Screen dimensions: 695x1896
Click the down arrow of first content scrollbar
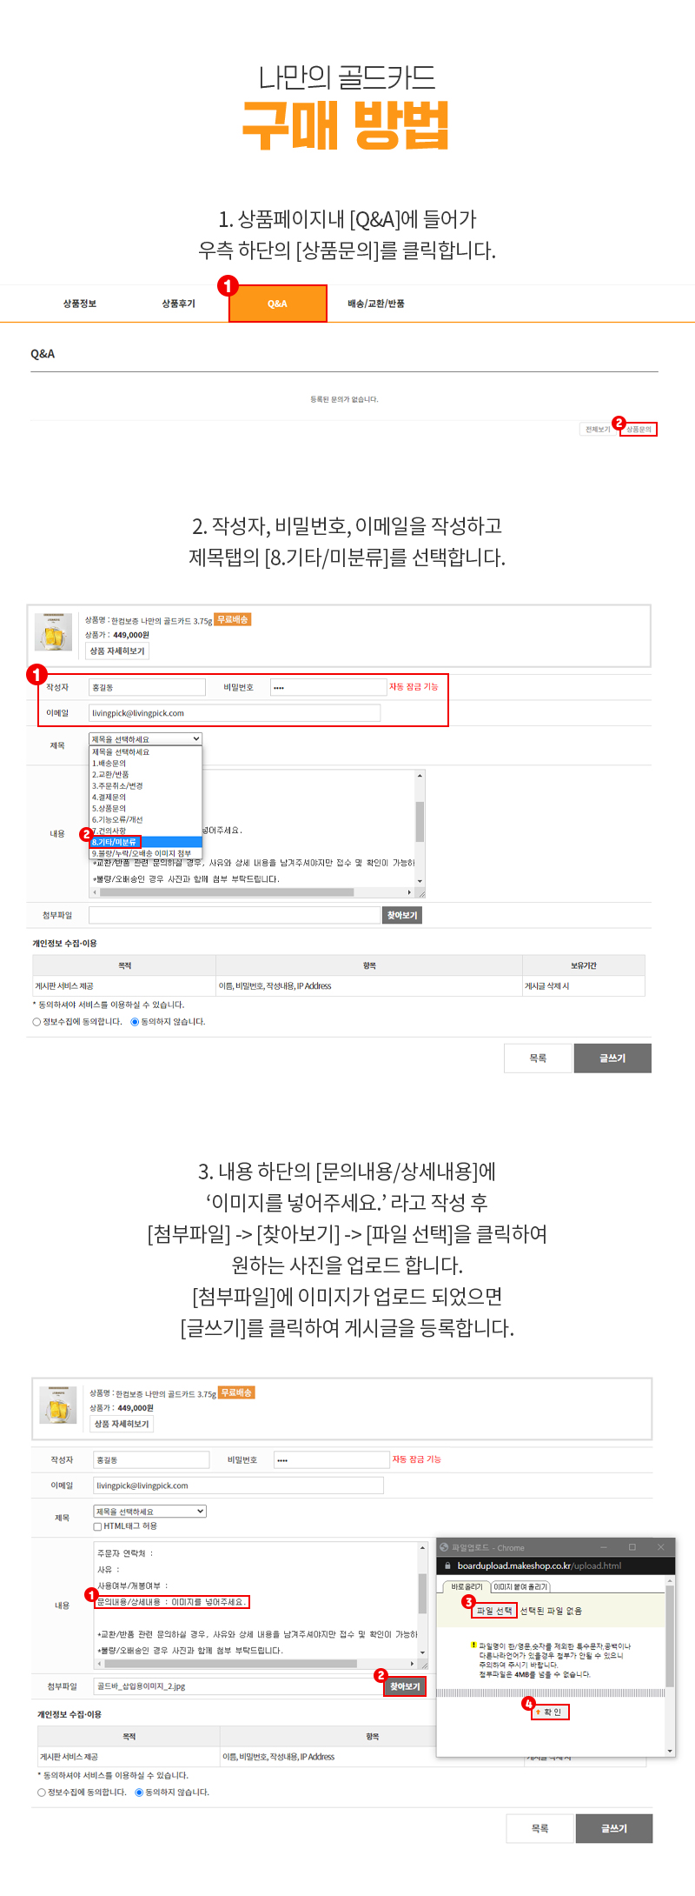pyautogui.click(x=420, y=881)
